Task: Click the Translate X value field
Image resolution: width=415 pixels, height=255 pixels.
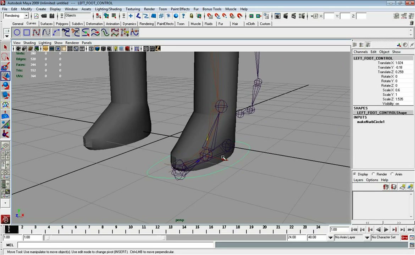Action: pyautogui.click(x=404, y=63)
